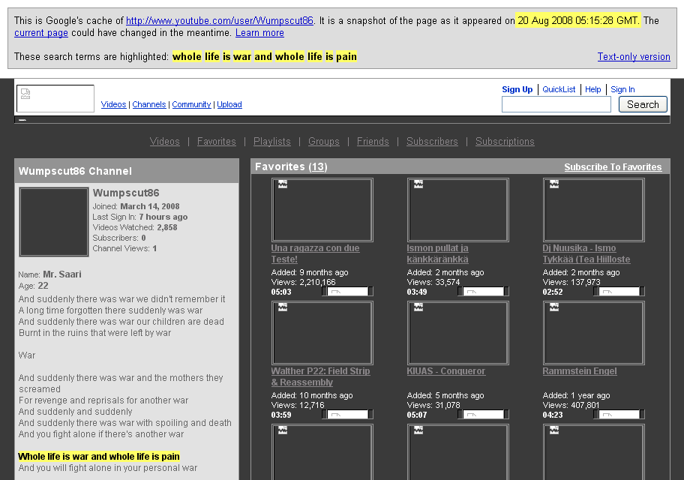
Task: Click rating image under KIUAS - Conqueror video
Action: point(483,415)
